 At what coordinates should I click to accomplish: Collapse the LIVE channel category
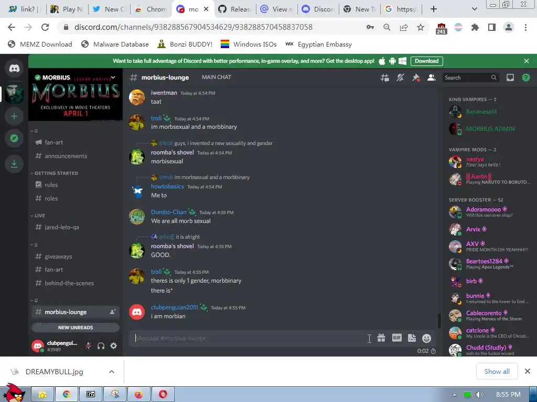pos(38,216)
